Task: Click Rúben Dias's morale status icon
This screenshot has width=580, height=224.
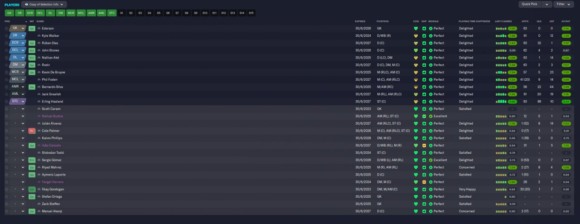Action: pos(431,43)
